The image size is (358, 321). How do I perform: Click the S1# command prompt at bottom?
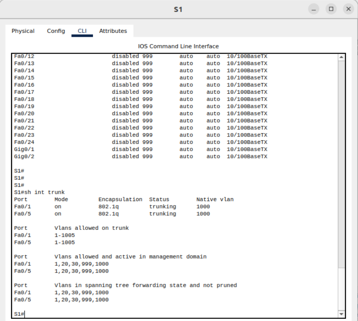click(19, 314)
